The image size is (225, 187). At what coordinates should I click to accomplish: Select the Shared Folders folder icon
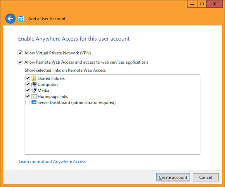click(34, 78)
